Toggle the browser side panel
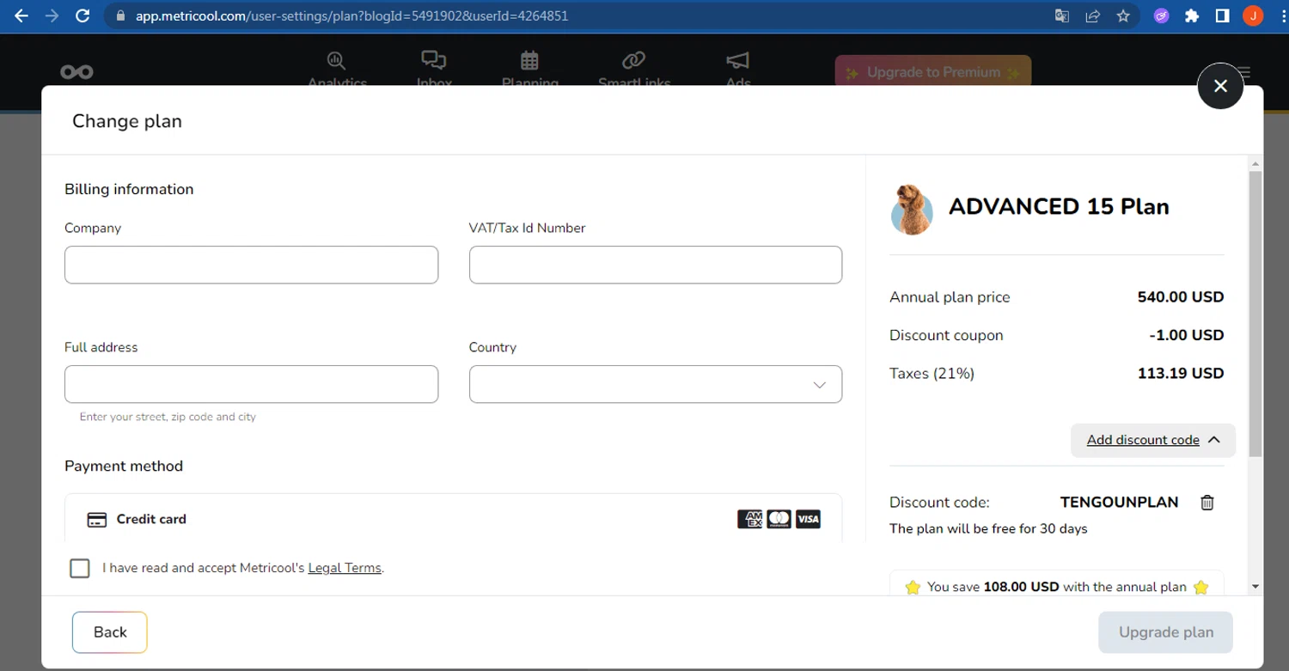The height and width of the screenshot is (671, 1289). (1222, 15)
